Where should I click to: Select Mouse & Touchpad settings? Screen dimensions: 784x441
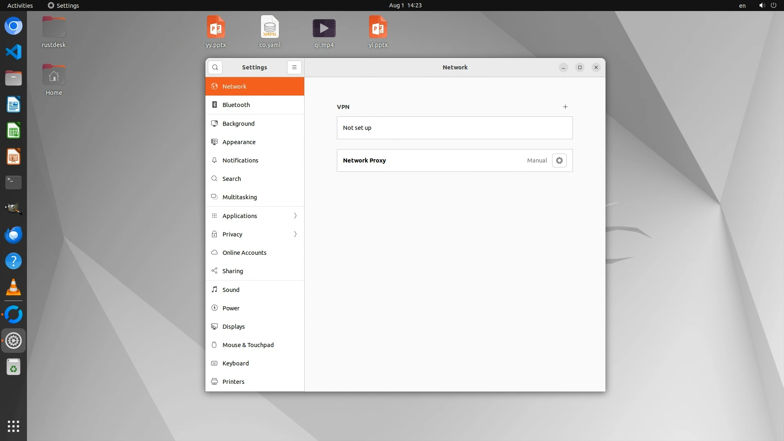tap(248, 345)
